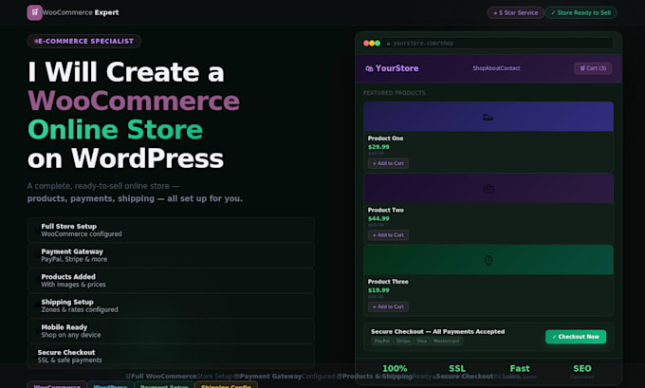Click the Payment Gateway feature row

[171, 255]
